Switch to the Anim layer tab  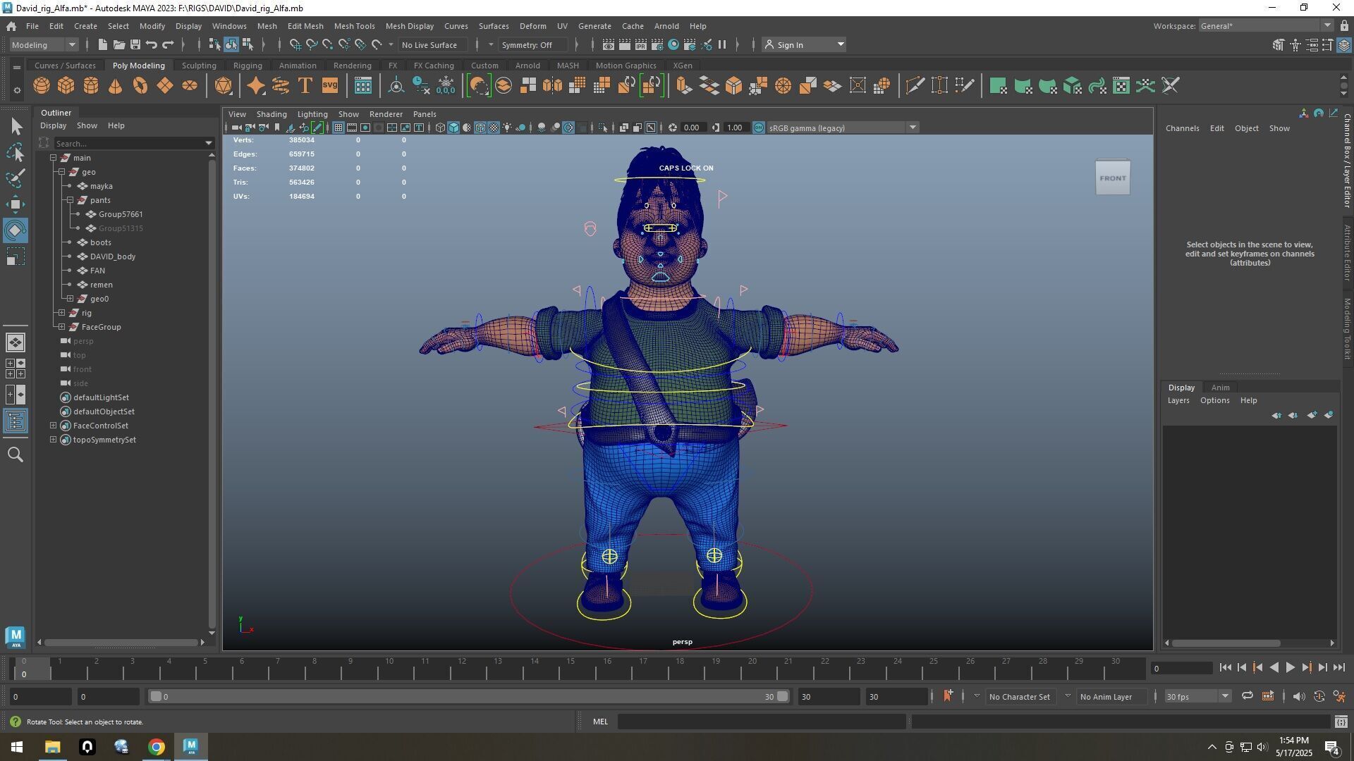coord(1220,388)
